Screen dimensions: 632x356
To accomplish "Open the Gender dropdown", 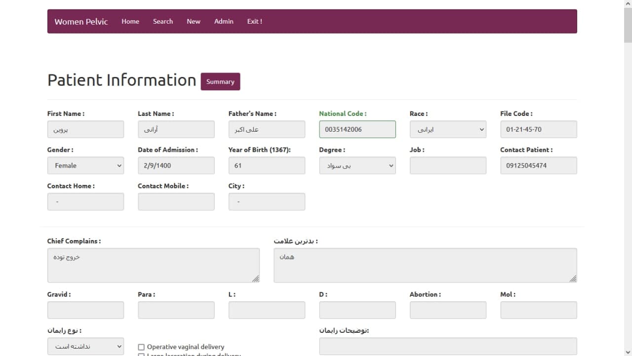I will [x=85, y=166].
